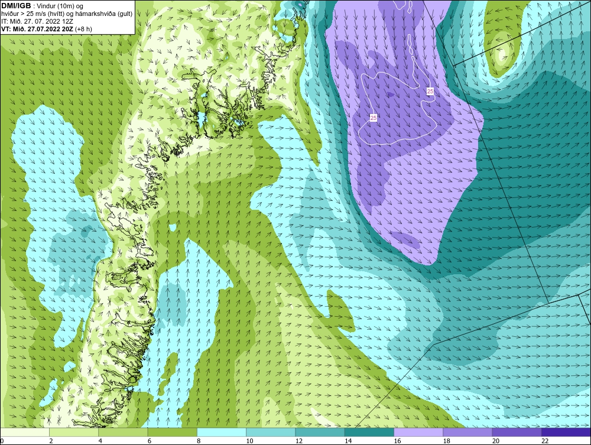Viewport: 591px width, 445px height.
Task: Click the right '25' gust contour label
Action: pos(430,91)
